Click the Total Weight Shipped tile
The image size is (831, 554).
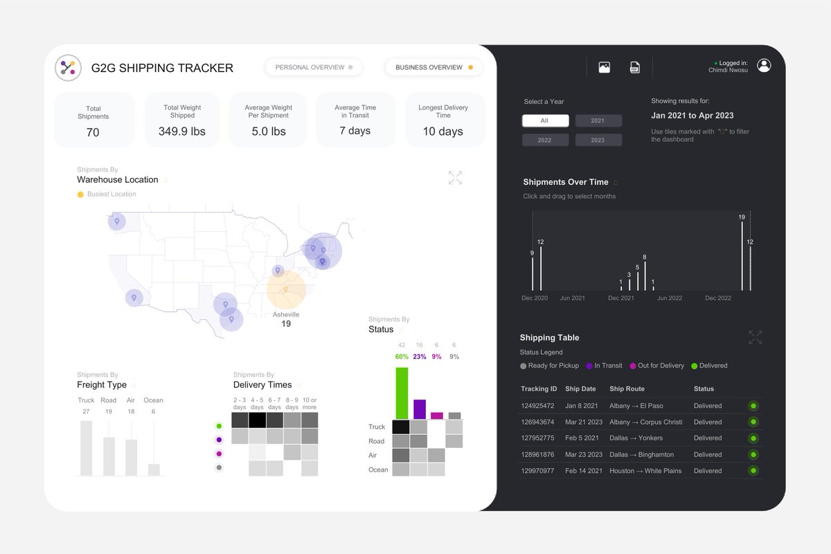click(x=182, y=120)
